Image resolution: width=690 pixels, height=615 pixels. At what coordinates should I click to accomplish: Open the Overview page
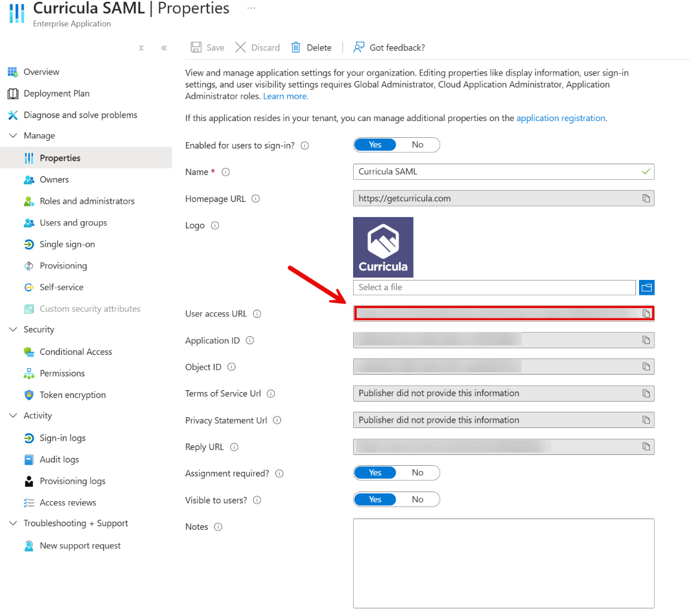pos(42,71)
